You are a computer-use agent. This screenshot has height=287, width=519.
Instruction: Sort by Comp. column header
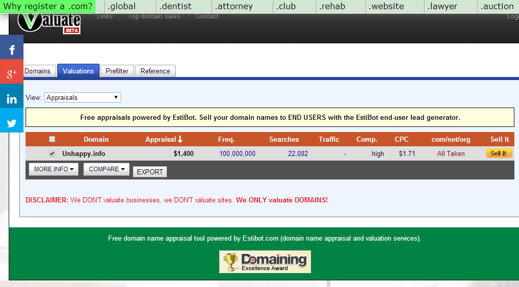(367, 140)
